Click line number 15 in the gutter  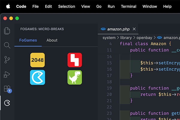(x=109, y=63)
